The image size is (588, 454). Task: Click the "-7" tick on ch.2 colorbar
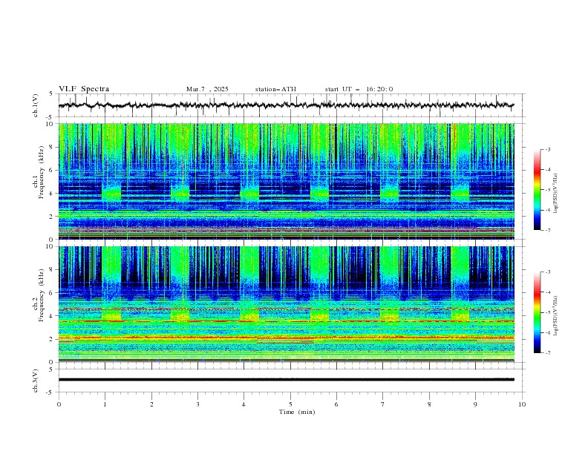pyautogui.click(x=548, y=352)
